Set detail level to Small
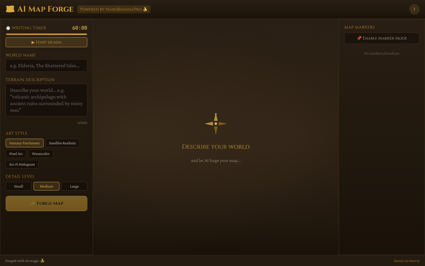Image resolution: width=425 pixels, height=266 pixels. [x=19, y=186]
